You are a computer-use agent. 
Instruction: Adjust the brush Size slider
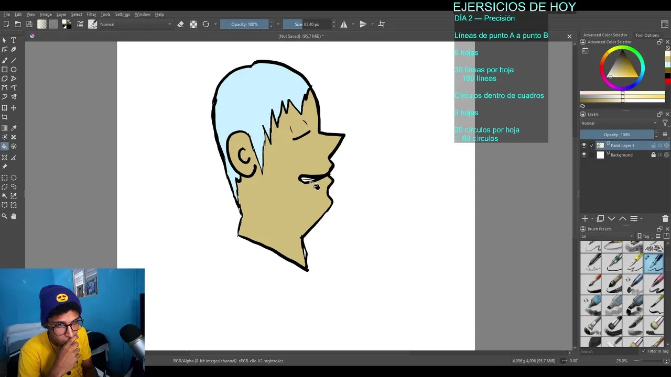tap(307, 24)
